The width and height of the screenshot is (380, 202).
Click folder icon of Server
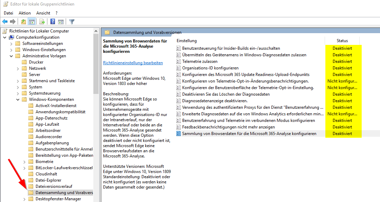coord(24,75)
